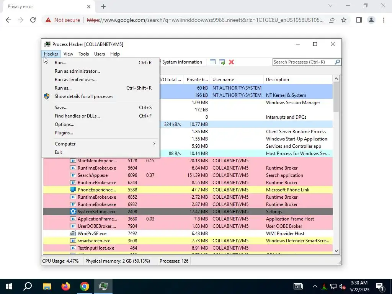This screenshot has height=294, width=392.
Task: Open Plugins... from the menu
Action: (x=101, y=133)
